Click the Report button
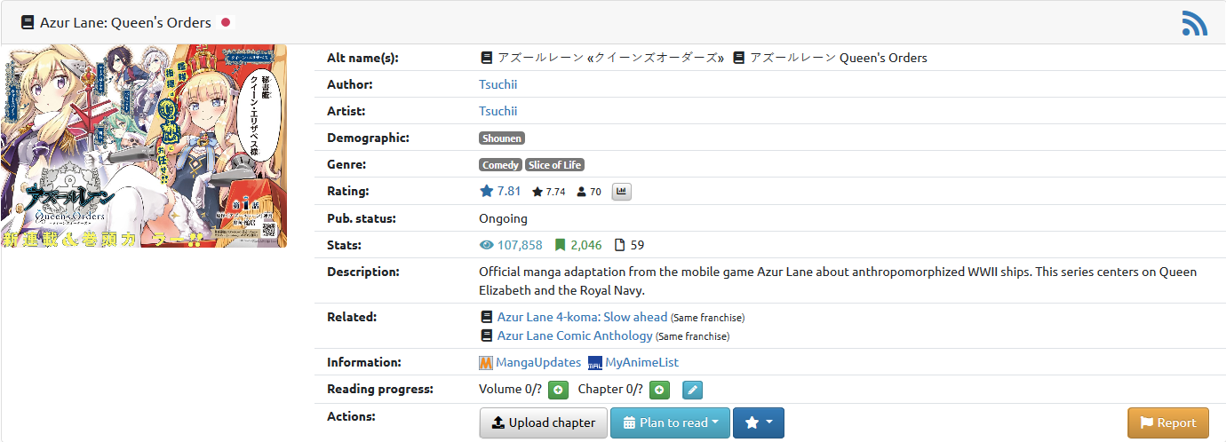The width and height of the screenshot is (1226, 442). tap(1168, 423)
